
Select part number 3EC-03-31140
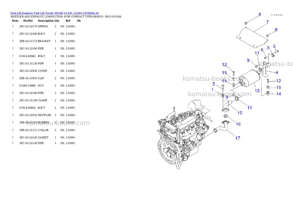[x=28, y=100]
